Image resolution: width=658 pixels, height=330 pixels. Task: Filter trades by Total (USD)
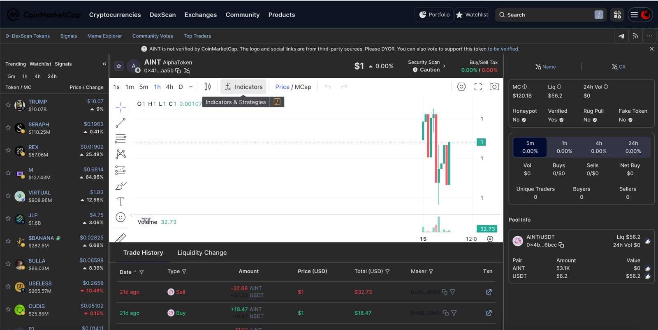click(387, 272)
